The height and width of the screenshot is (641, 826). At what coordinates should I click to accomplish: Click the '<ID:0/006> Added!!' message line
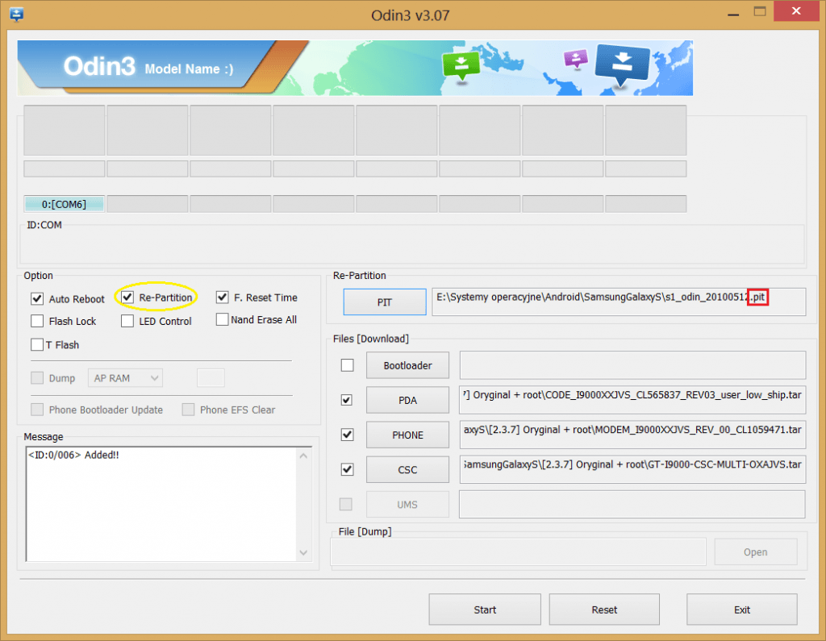73,455
